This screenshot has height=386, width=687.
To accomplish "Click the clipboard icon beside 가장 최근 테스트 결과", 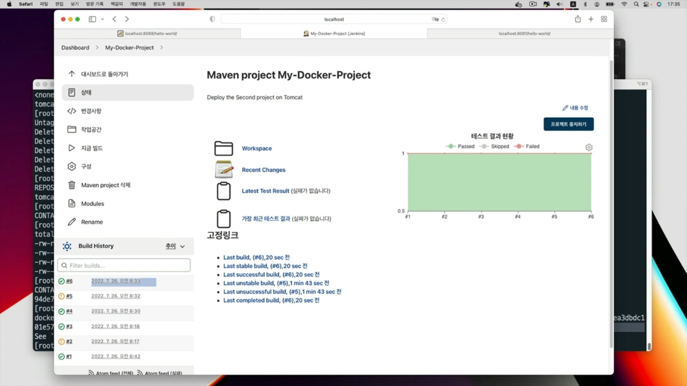I will 224,218.
